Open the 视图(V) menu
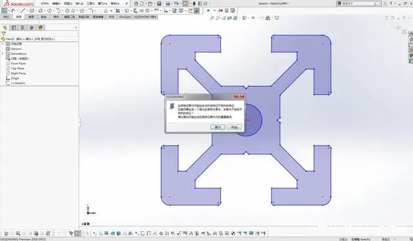This screenshot has width=413, height=241. tap(68, 4)
